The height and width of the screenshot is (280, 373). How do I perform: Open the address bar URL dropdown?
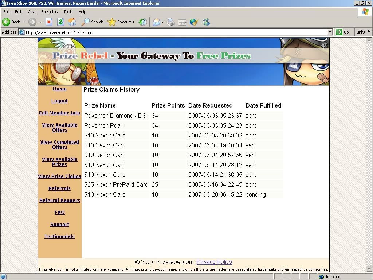330,32
